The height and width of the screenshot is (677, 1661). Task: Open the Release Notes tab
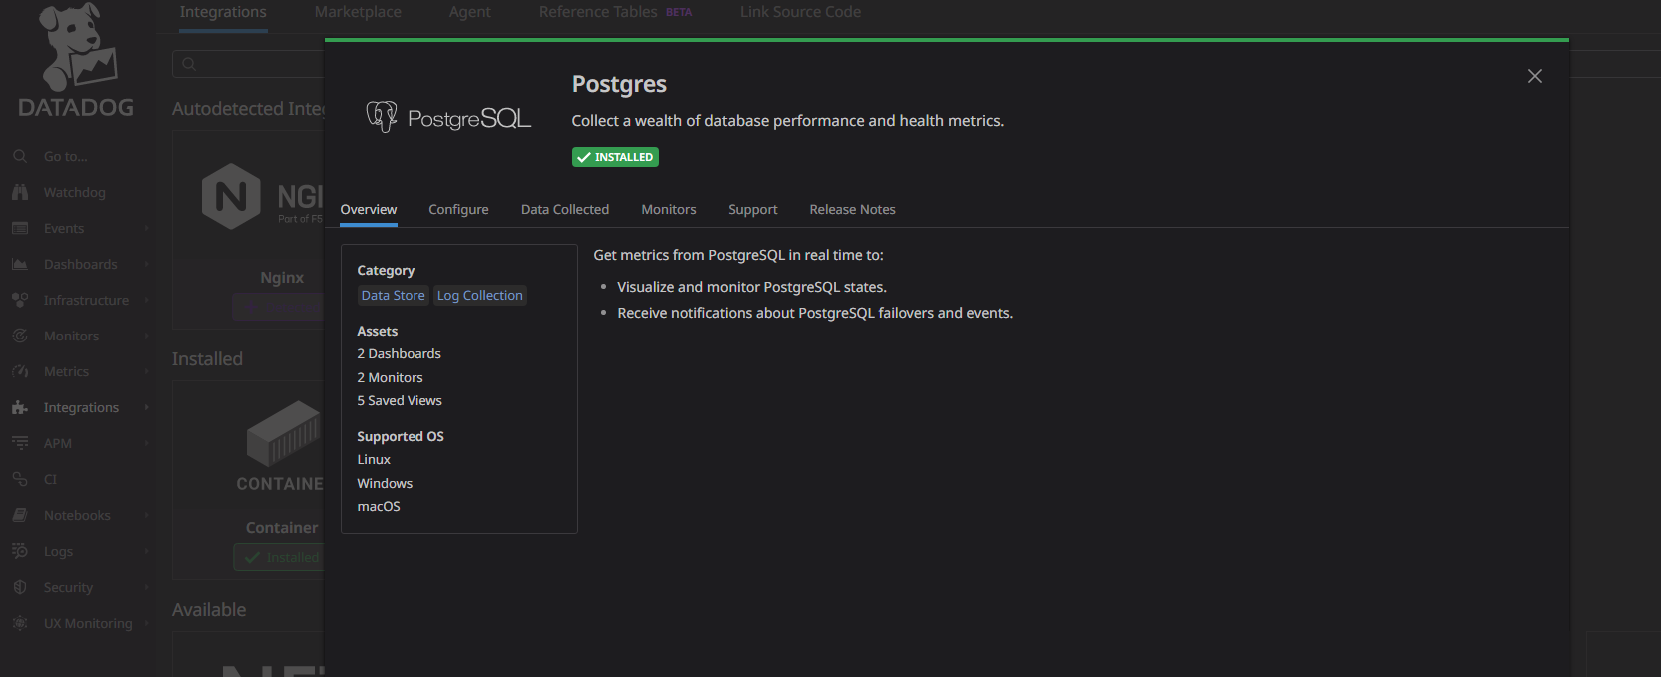point(852,209)
